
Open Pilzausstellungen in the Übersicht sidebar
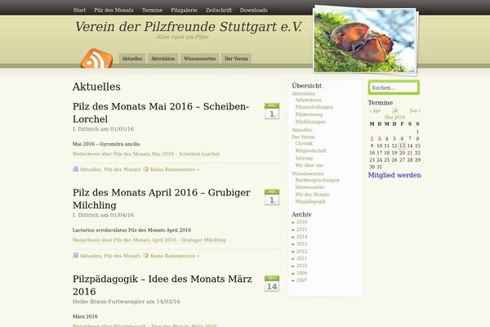click(x=314, y=107)
